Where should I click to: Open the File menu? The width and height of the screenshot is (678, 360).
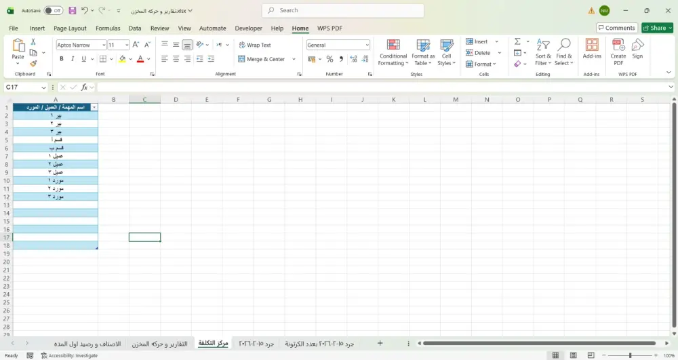pos(14,28)
